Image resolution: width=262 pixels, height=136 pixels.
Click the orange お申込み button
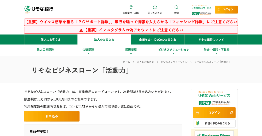(52, 116)
